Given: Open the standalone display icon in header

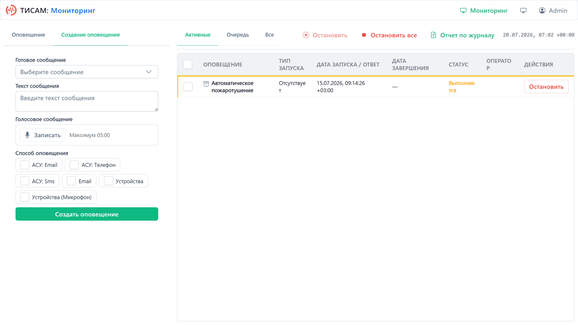Looking at the screenshot, I should coord(523,10).
